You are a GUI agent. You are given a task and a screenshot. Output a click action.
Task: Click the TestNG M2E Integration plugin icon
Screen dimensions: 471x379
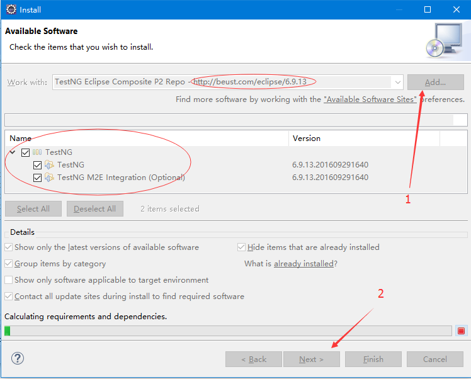[x=49, y=177]
